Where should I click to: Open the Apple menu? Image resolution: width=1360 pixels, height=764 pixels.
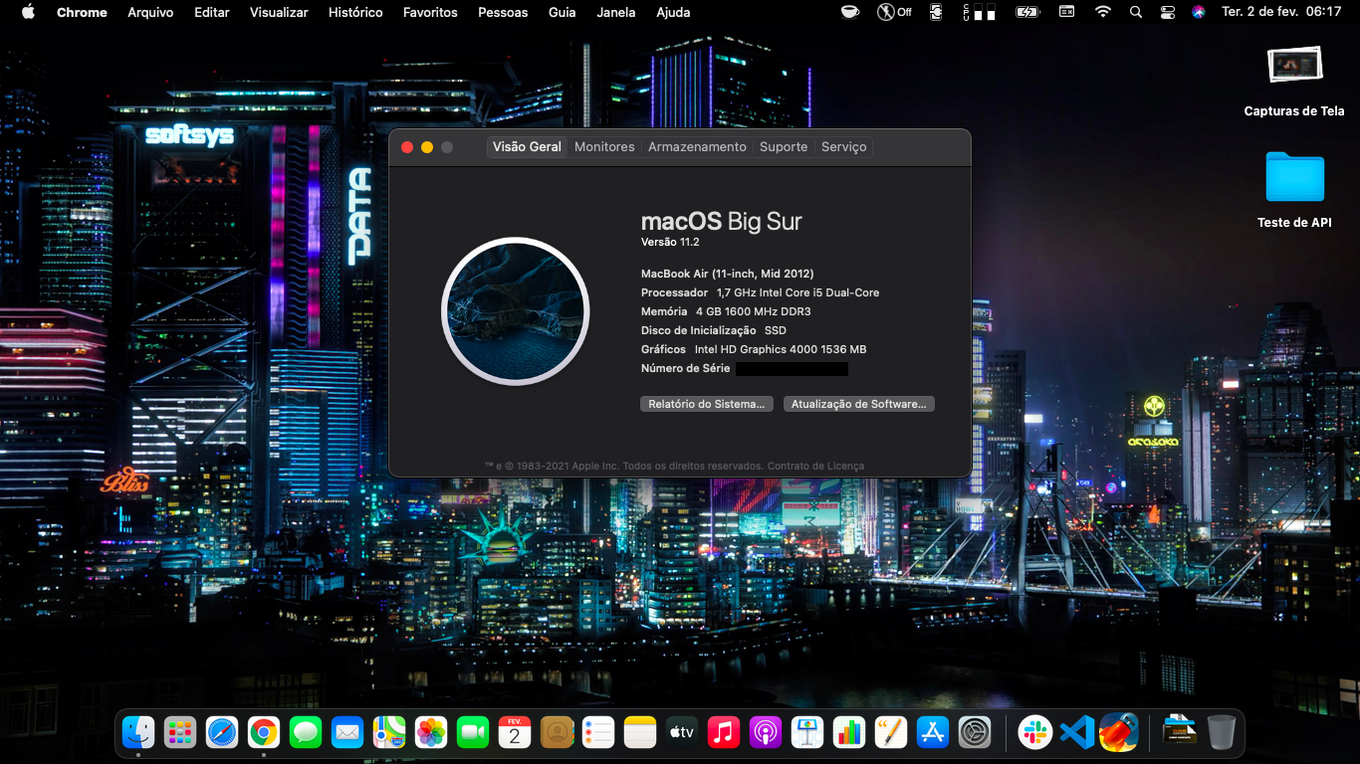(x=27, y=12)
